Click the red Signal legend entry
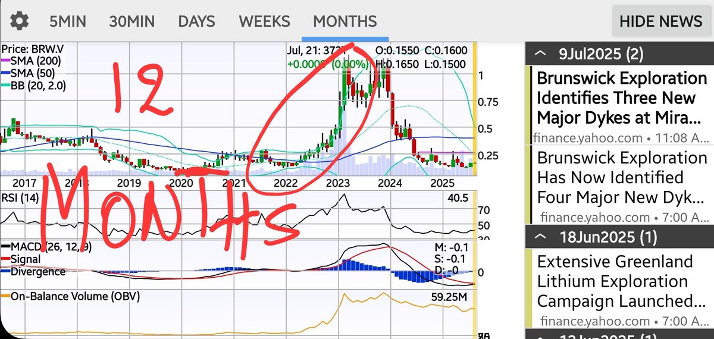Screen dimensions: 714x339 point(21,259)
